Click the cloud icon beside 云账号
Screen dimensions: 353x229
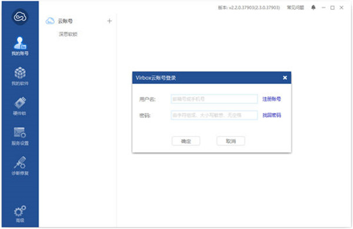(50, 21)
